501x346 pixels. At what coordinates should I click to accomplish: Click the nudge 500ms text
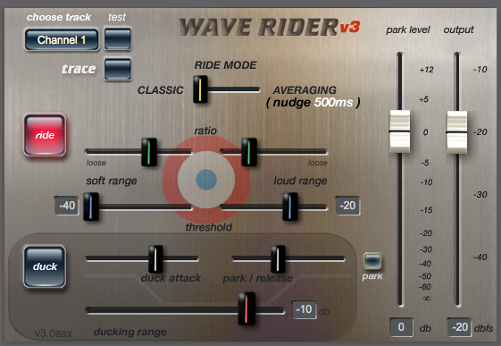pos(313,102)
